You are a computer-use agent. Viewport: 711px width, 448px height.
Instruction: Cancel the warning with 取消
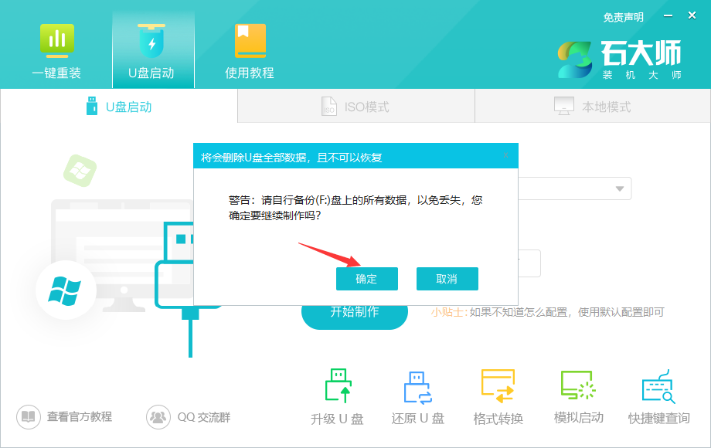coord(447,279)
